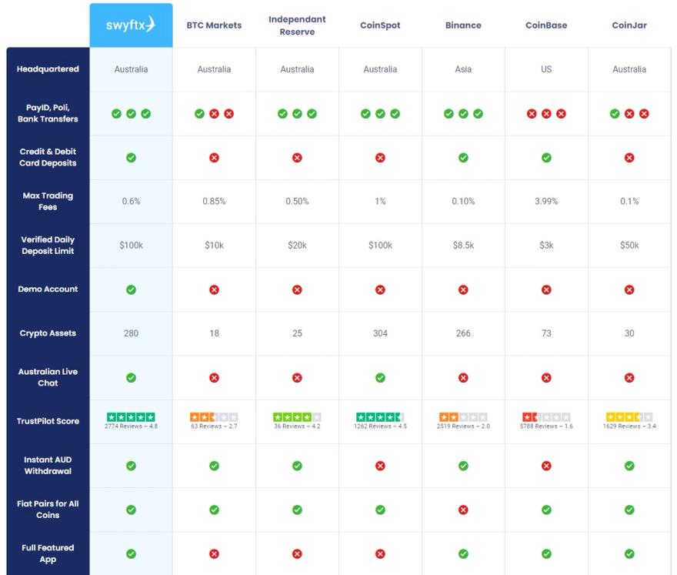Click the Headquartered row label

tap(48, 69)
